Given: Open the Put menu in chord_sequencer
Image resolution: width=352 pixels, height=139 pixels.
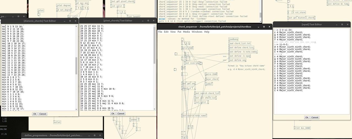Looking at the screenshot, I should 179,32.
